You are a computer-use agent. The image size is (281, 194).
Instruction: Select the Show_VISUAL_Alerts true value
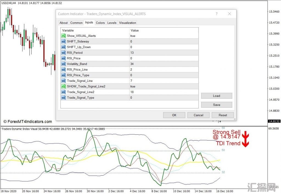pyautogui.click(x=133, y=36)
